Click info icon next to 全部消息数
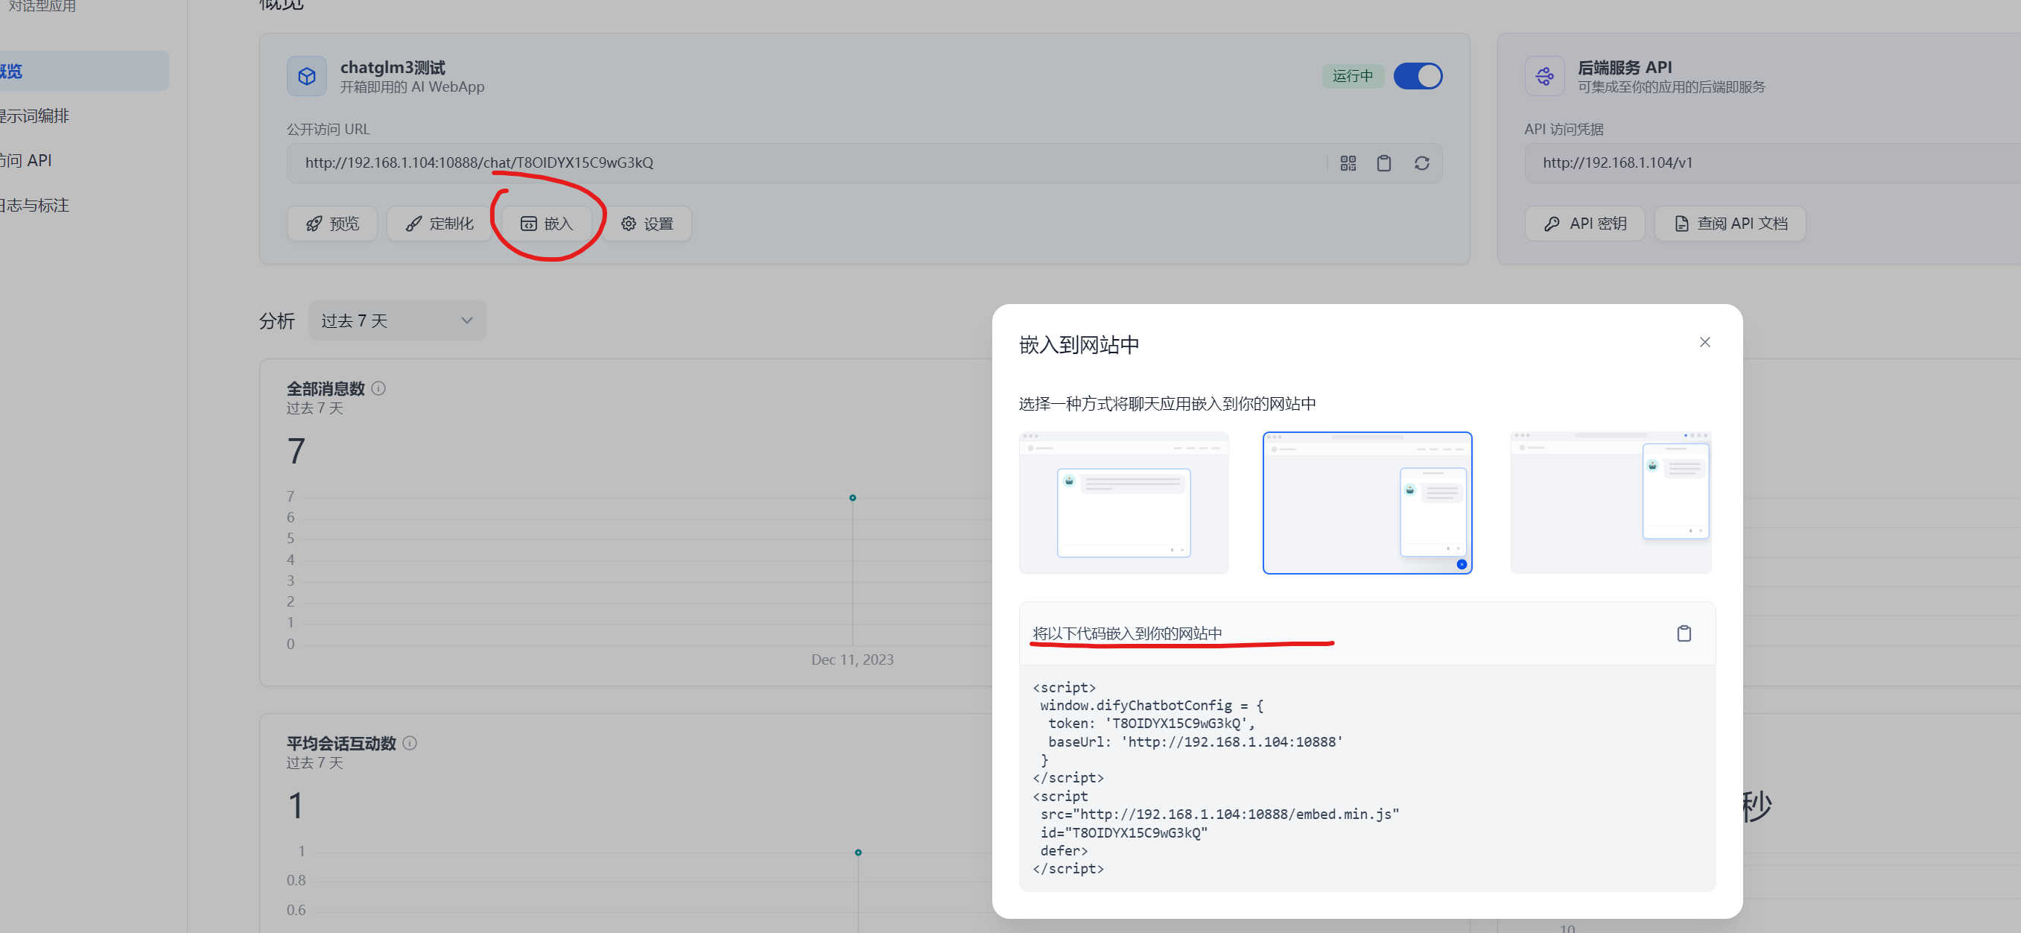Image resolution: width=2021 pixels, height=933 pixels. (x=378, y=388)
